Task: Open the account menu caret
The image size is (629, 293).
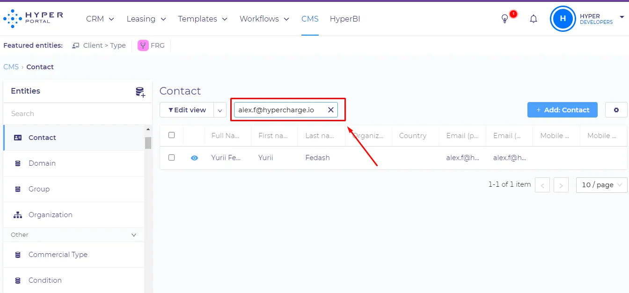Action: coord(622,17)
